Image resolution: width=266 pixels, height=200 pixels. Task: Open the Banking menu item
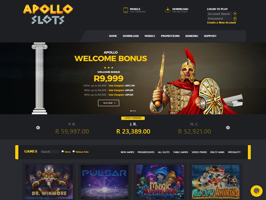pyautogui.click(x=192, y=36)
